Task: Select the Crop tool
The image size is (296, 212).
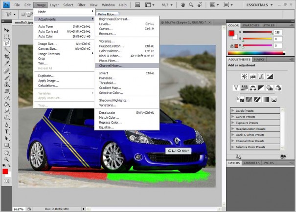Action: point(7,57)
